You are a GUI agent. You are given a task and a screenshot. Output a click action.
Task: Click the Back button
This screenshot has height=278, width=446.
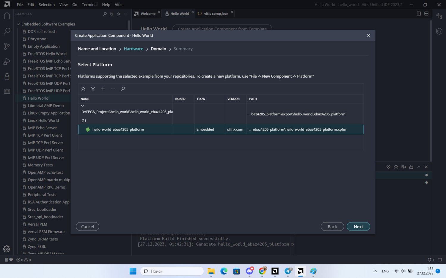click(332, 227)
